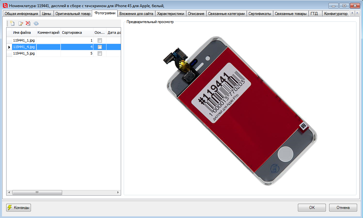Toggle main photo checkbox for 119441_1.jpg
This screenshot has height=218, width=363.
[100, 40]
